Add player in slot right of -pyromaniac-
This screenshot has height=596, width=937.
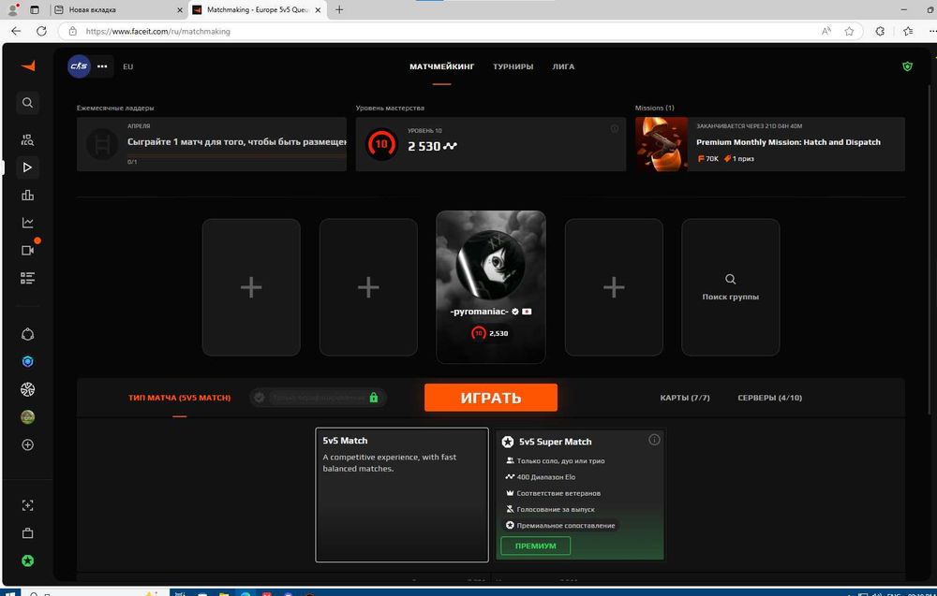pos(614,287)
